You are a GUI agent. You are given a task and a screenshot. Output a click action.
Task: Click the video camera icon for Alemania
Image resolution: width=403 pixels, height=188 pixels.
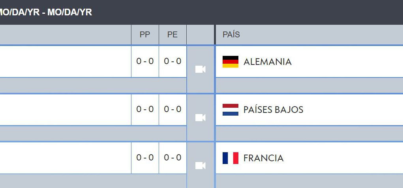201,70
